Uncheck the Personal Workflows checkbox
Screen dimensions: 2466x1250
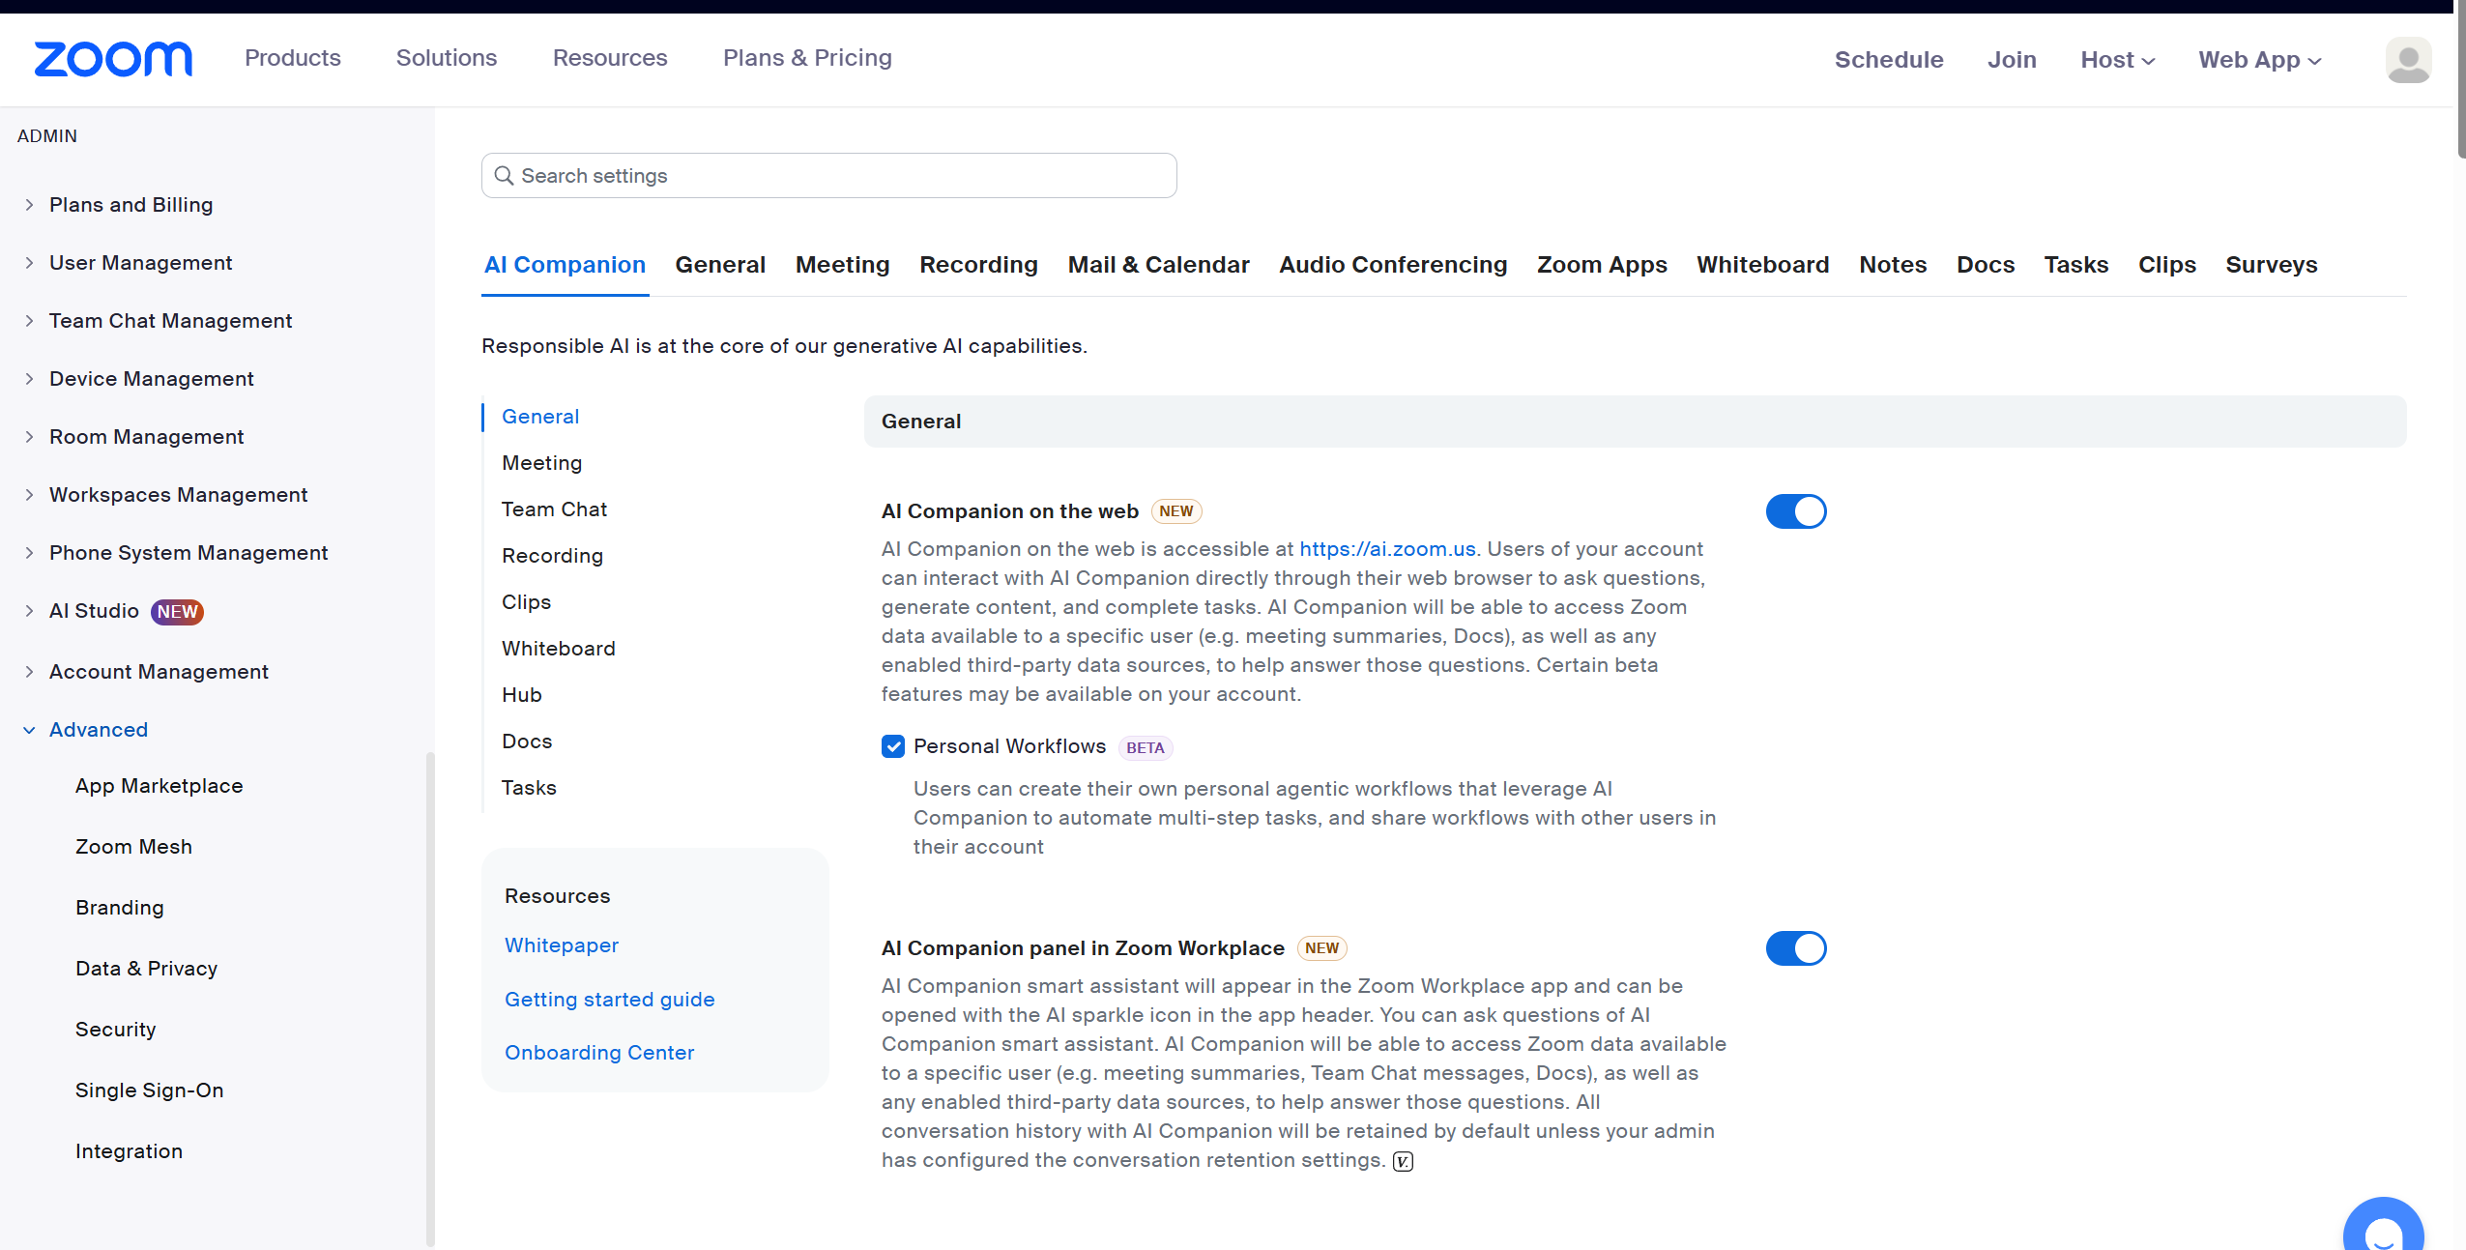tap(892, 746)
